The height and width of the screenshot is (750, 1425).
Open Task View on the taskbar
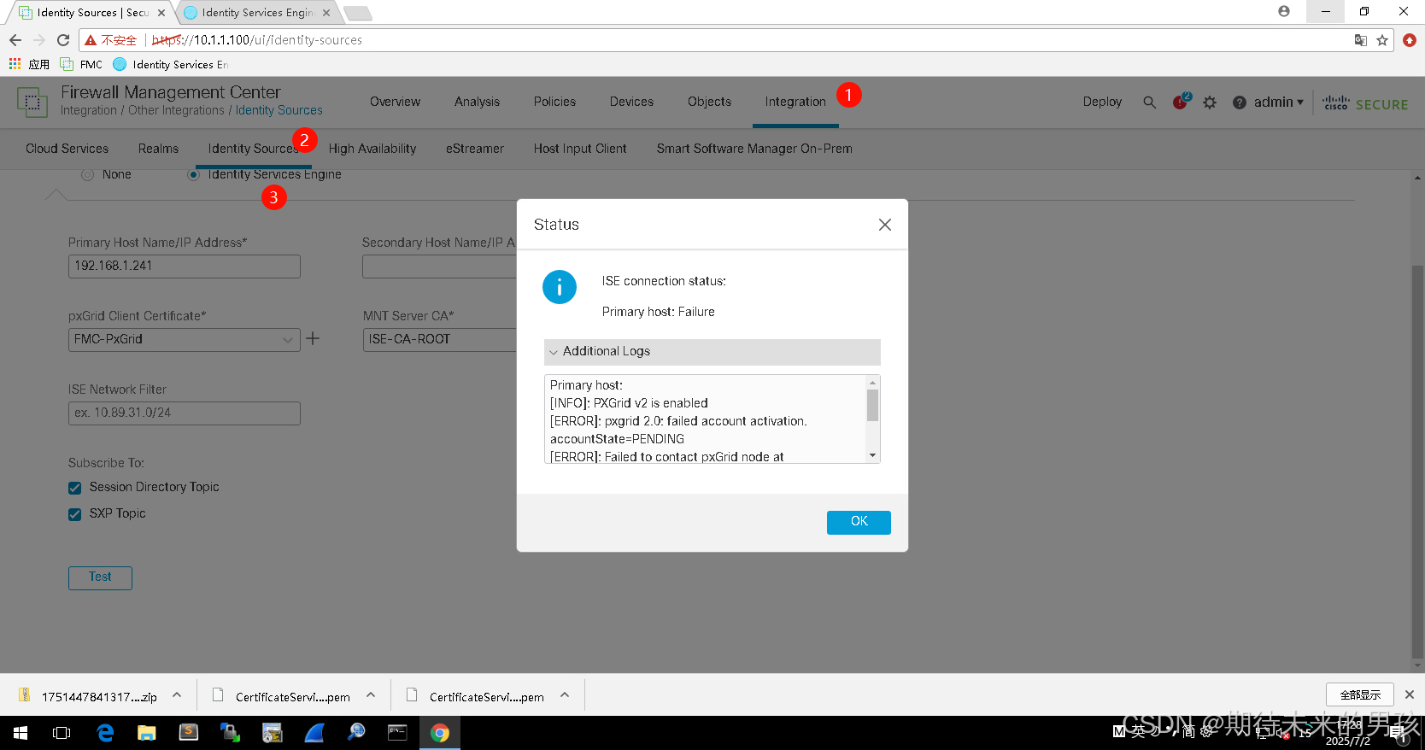(62, 733)
